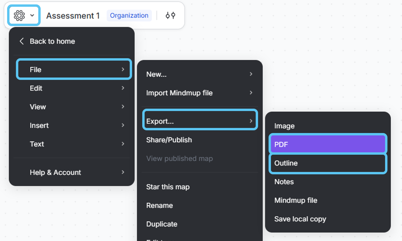
Task: Expand the Text submenu chevron
Action: click(x=123, y=144)
